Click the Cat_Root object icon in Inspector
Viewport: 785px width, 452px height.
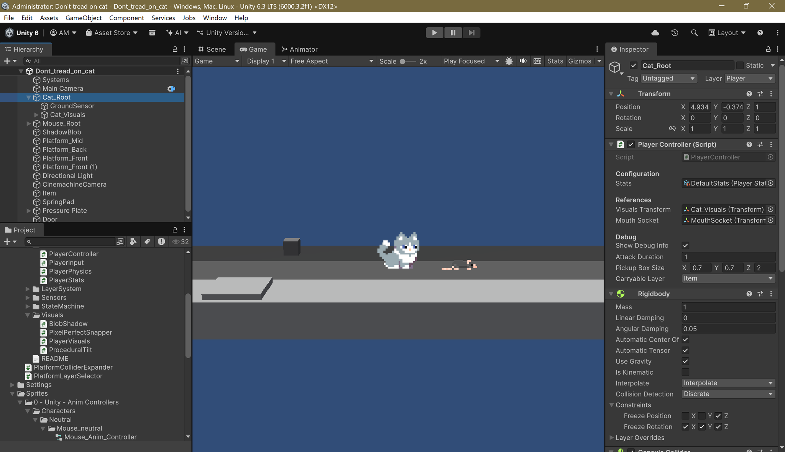(616, 67)
